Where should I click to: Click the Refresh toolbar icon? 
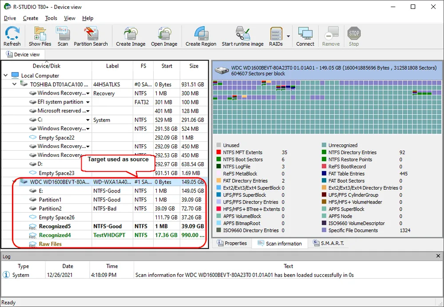tap(12, 36)
